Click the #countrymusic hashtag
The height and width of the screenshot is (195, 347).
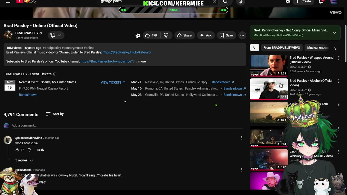coord(72,48)
